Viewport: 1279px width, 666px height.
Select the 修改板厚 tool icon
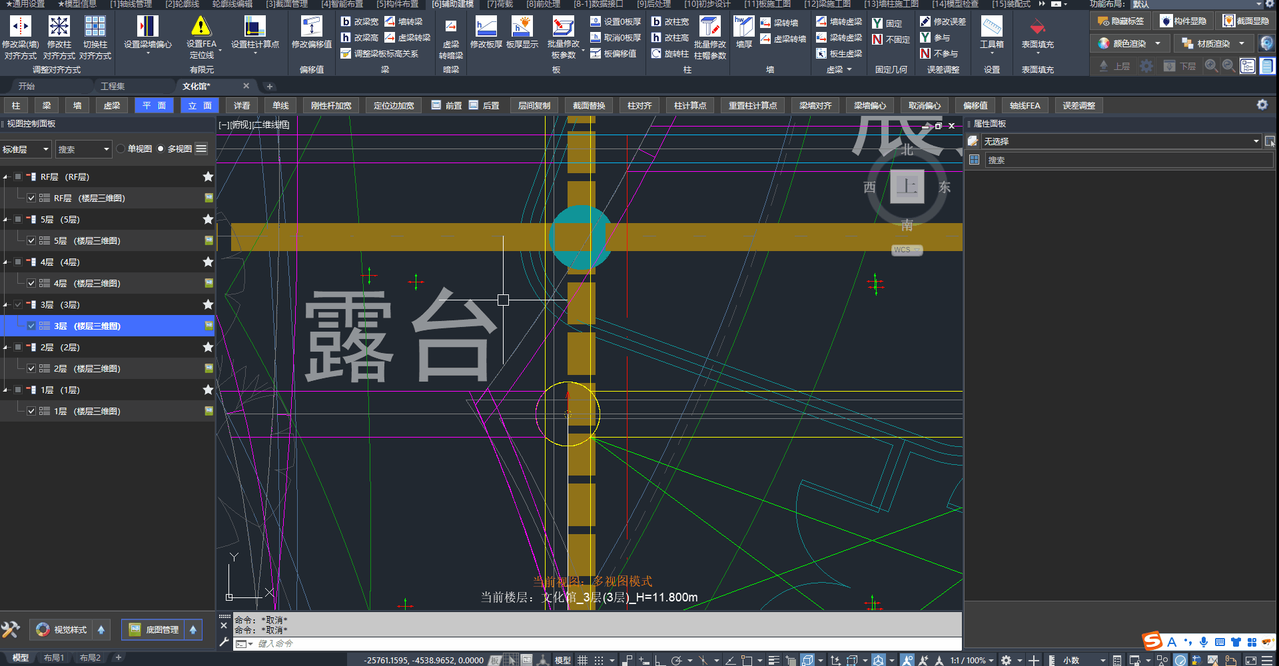tap(486, 27)
